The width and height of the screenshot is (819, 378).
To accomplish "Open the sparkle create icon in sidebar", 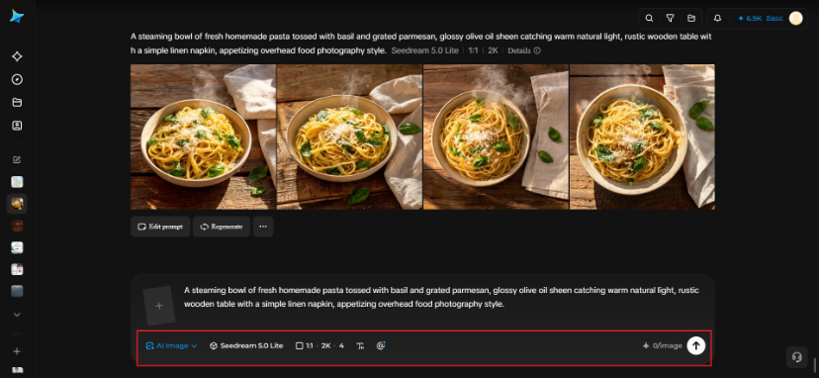I will click(17, 56).
